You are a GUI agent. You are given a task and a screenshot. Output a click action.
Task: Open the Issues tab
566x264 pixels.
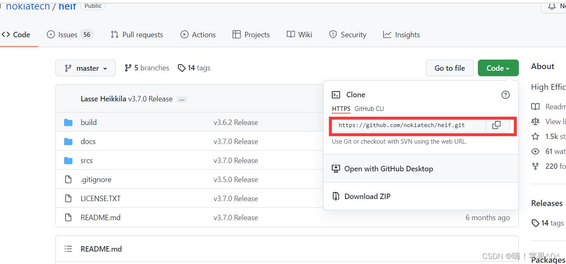(x=70, y=35)
